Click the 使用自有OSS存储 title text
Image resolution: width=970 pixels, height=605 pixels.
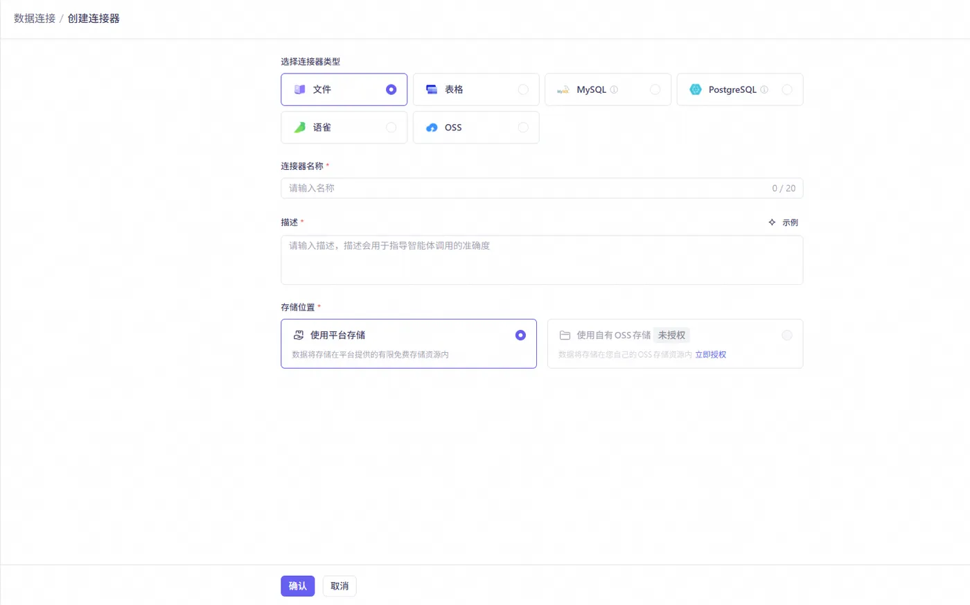[x=614, y=335]
